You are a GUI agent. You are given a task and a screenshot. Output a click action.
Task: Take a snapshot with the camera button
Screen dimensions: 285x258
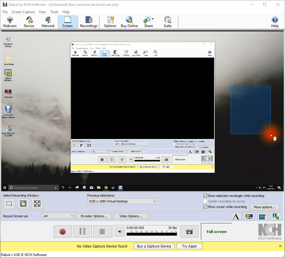189,232
